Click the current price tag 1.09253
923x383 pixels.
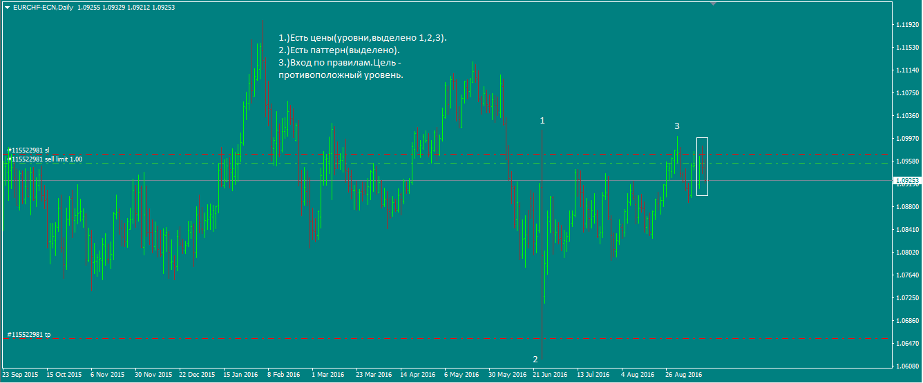point(906,181)
